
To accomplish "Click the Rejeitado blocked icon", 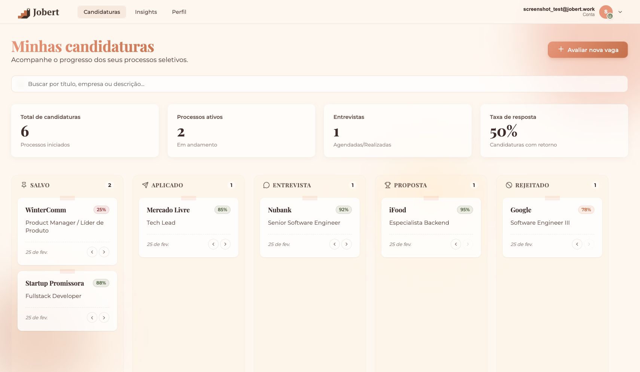I will (509, 185).
